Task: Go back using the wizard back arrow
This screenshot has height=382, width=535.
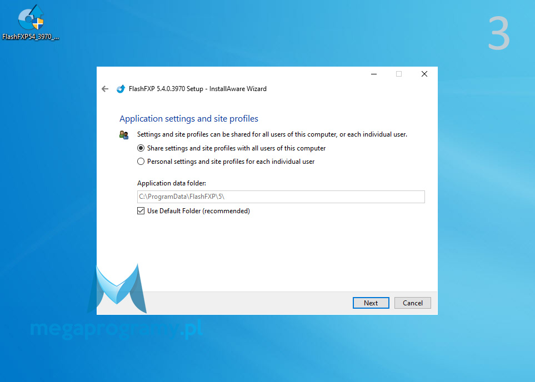Action: (x=105, y=89)
